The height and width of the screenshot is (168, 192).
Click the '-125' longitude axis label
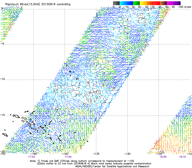click(159, 154)
